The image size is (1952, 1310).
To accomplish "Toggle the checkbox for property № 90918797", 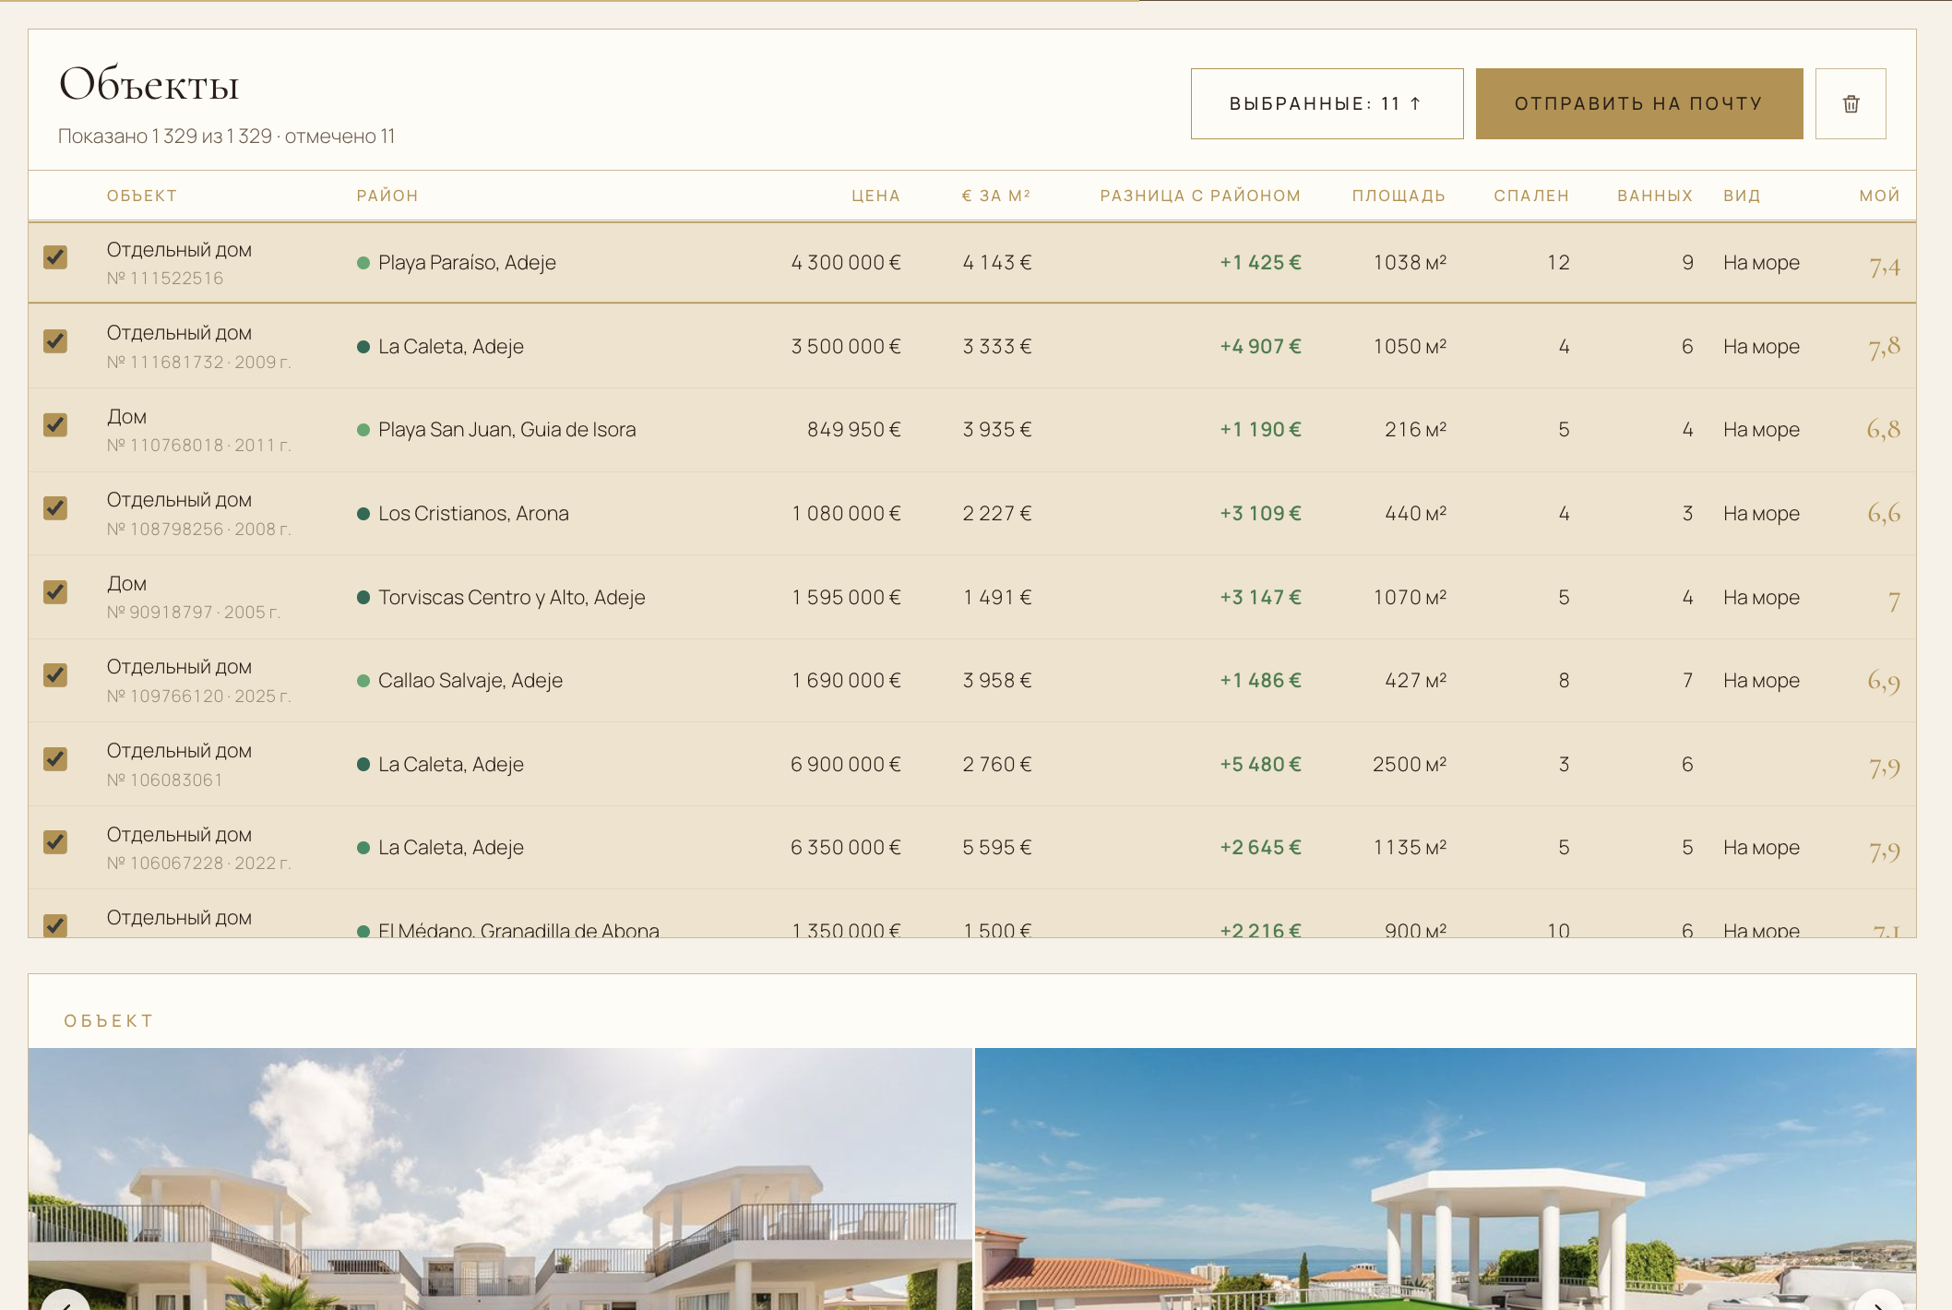I will (x=55, y=592).
